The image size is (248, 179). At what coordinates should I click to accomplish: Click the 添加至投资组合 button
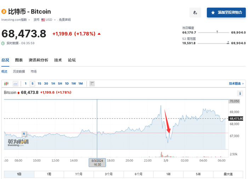[x=226, y=12]
